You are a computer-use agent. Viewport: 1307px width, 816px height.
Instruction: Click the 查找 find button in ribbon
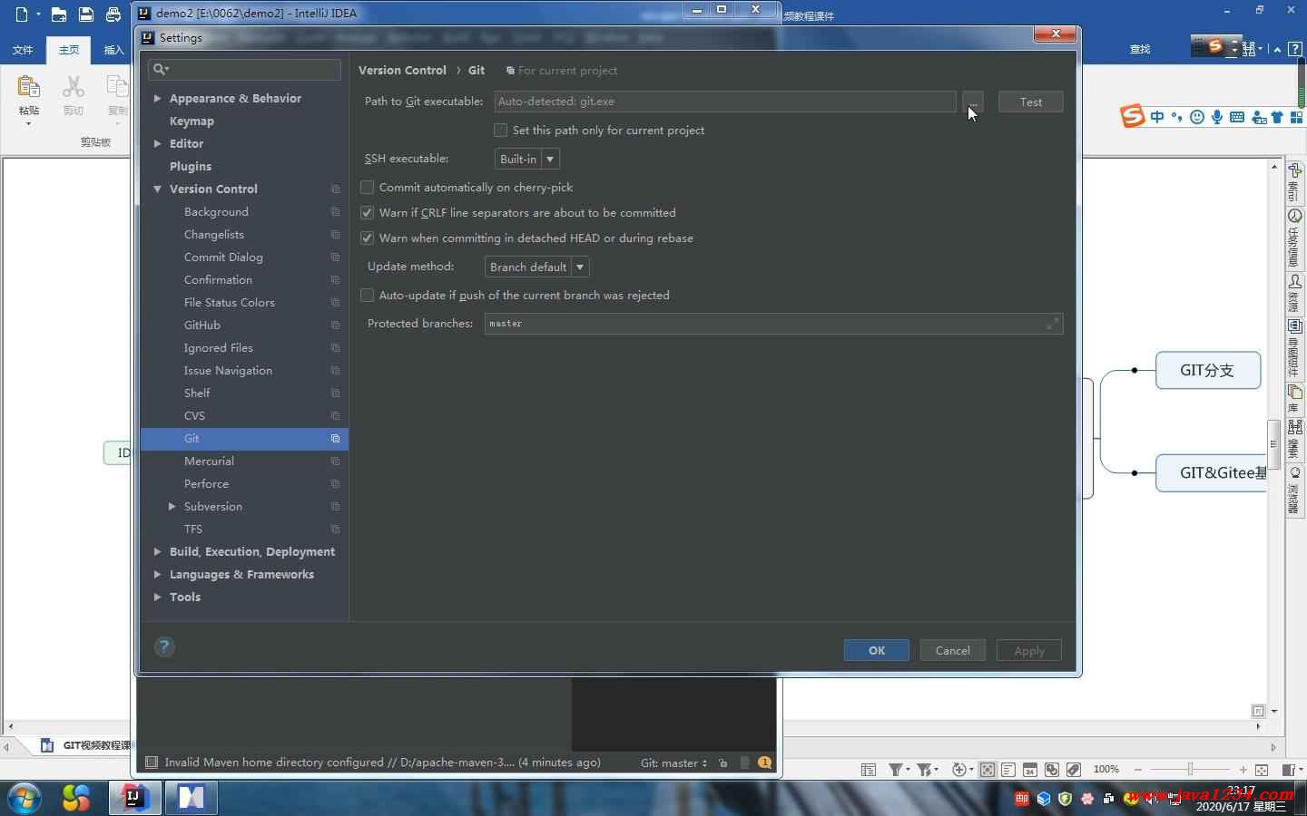point(1140,49)
